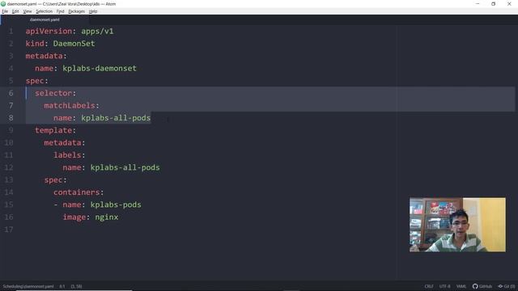Restore down the Atom window
The height and width of the screenshot is (291, 518).
[x=493, y=4]
